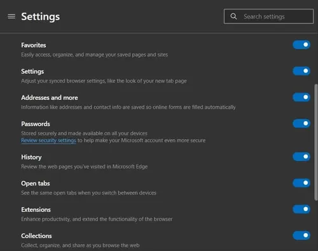
Task: Click the vertical scrollbar thumb
Action: click(316, 142)
